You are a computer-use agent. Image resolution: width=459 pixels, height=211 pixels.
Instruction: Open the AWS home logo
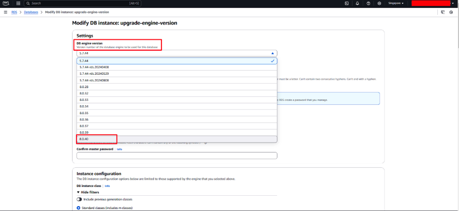pyautogui.click(x=6, y=3)
